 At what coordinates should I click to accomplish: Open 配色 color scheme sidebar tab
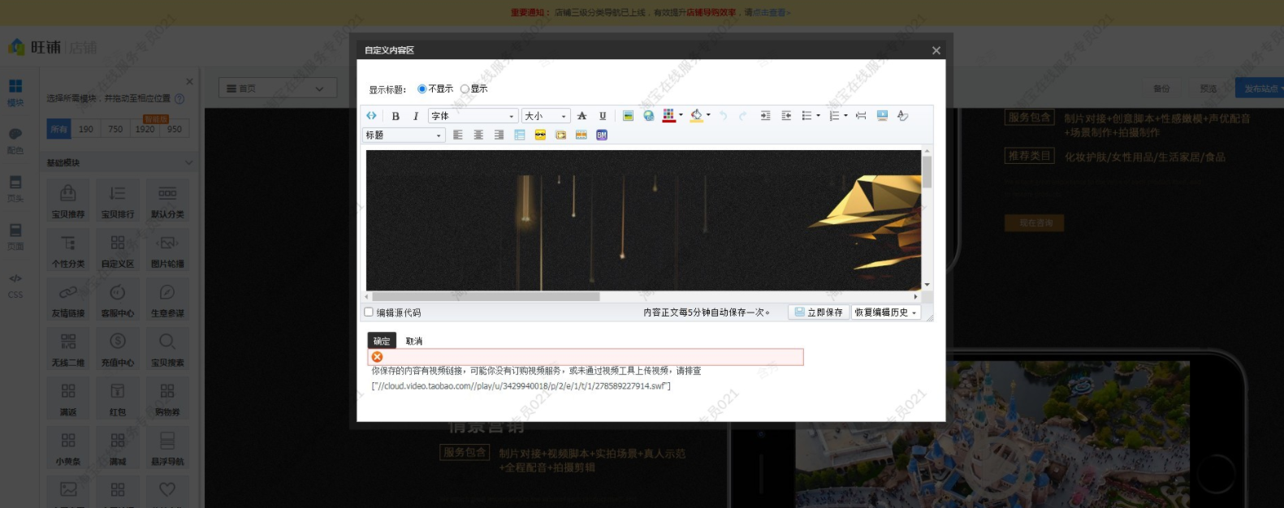tap(15, 140)
